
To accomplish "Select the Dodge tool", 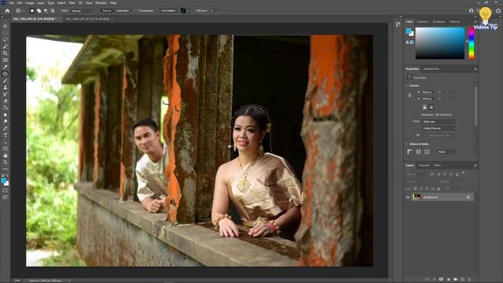I will 6,121.
